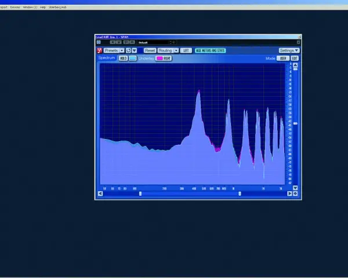Open the Presets dropdown arrow
The image size is (348, 278).
point(122,50)
